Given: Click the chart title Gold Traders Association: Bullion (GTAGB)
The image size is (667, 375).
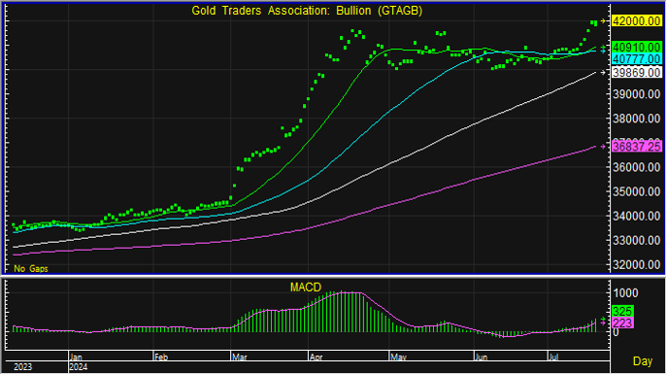Looking at the screenshot, I should 307,11.
